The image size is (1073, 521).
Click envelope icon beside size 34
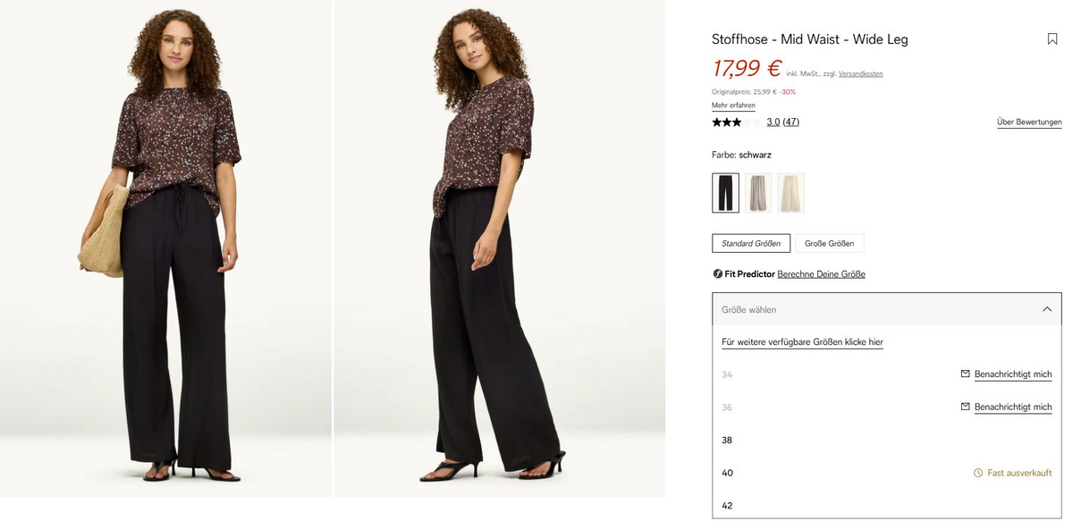[965, 374]
